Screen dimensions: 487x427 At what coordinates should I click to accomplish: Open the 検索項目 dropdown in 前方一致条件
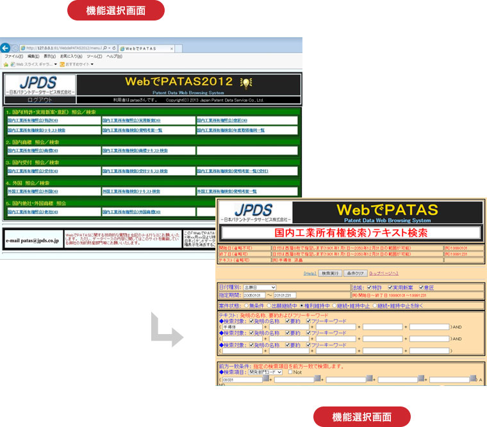[x=265, y=372]
